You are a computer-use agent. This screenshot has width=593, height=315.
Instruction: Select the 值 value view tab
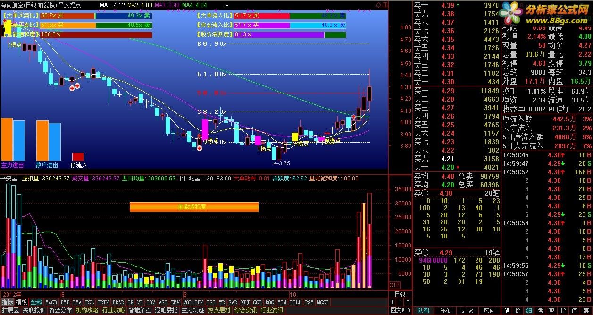(x=573, y=311)
